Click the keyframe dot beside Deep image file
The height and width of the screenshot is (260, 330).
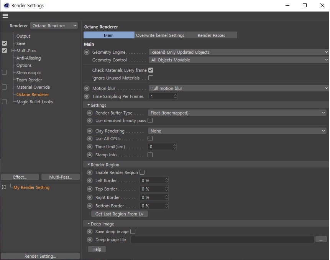coord(90,240)
